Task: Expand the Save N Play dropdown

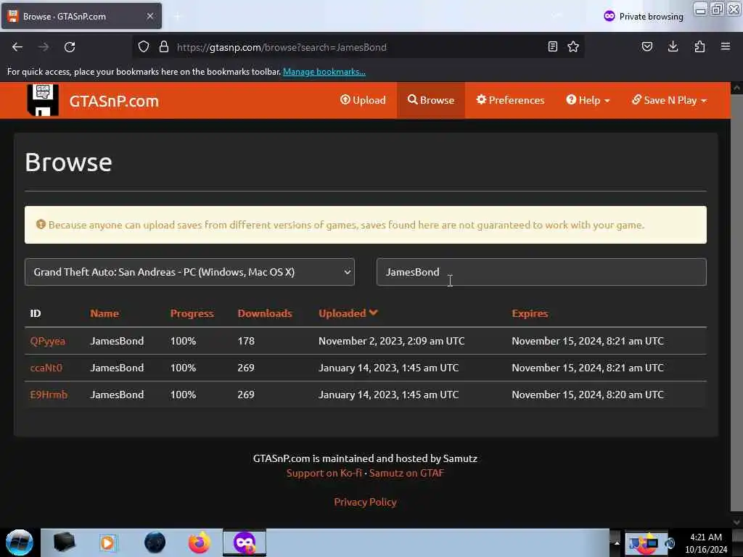Action: click(x=669, y=100)
